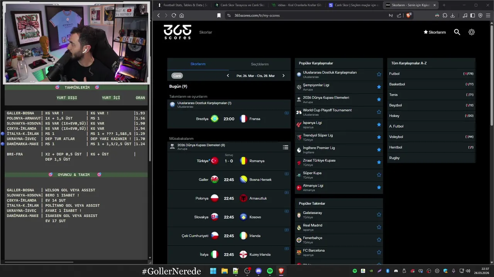
Task: Open Discord from the taskbar
Action: (259, 271)
